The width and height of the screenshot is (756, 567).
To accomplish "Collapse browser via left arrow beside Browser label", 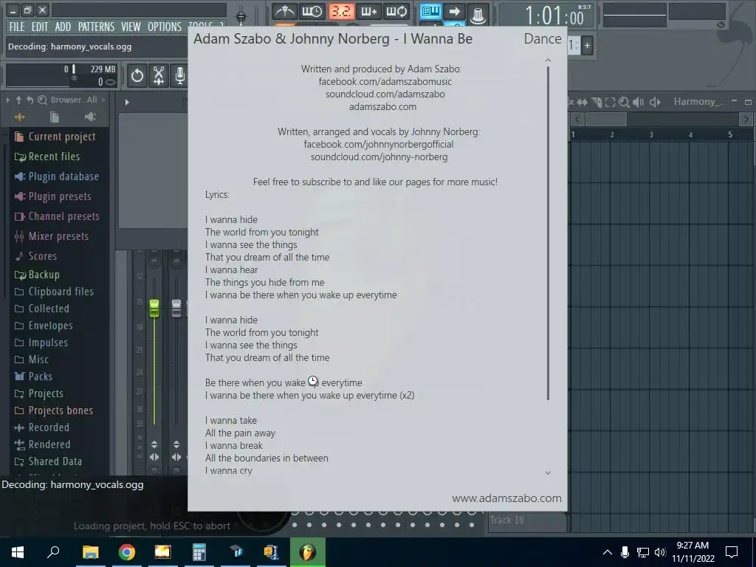I will pos(7,100).
